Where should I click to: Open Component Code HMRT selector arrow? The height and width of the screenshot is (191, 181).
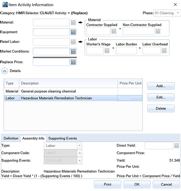point(80,153)
